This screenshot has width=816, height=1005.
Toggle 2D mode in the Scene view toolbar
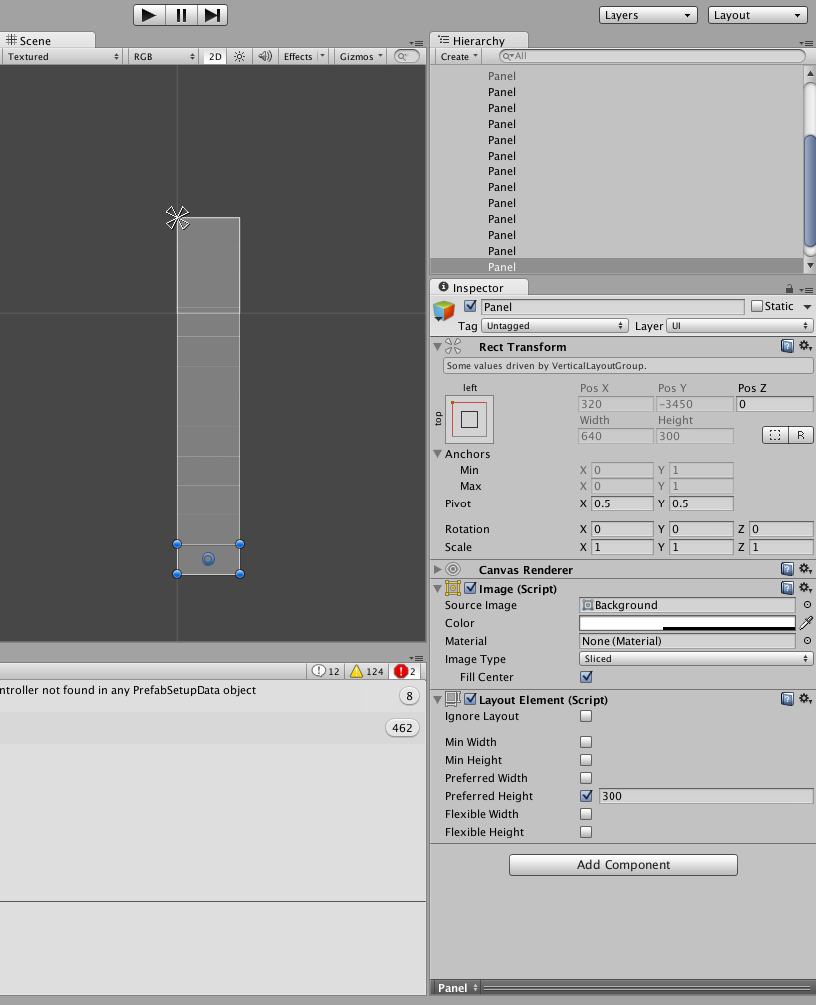tap(214, 57)
